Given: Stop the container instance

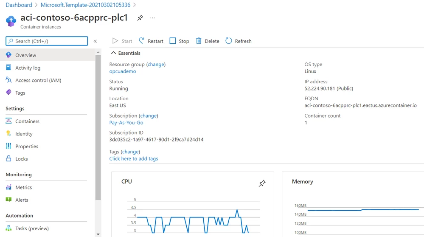Looking at the screenshot, I should point(179,41).
